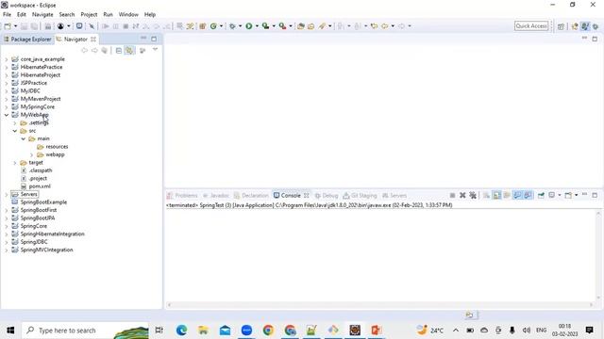Viewport: 604px width, 339px height.
Task: Click the Navigator forward arrow icon
Action: 94,50
